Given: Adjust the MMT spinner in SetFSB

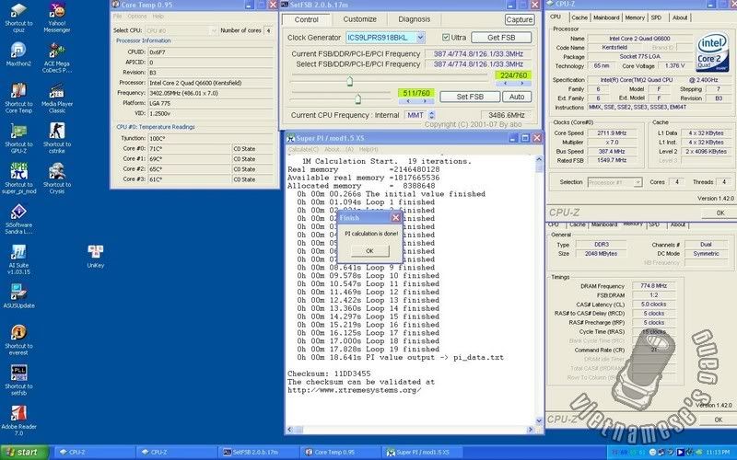Looking at the screenshot, I should click(432, 115).
